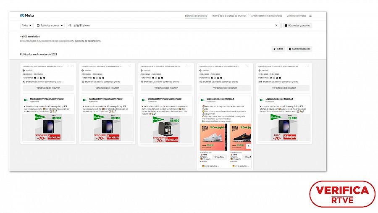Open the rebajas 79.99€ phone ad image

[284, 127]
